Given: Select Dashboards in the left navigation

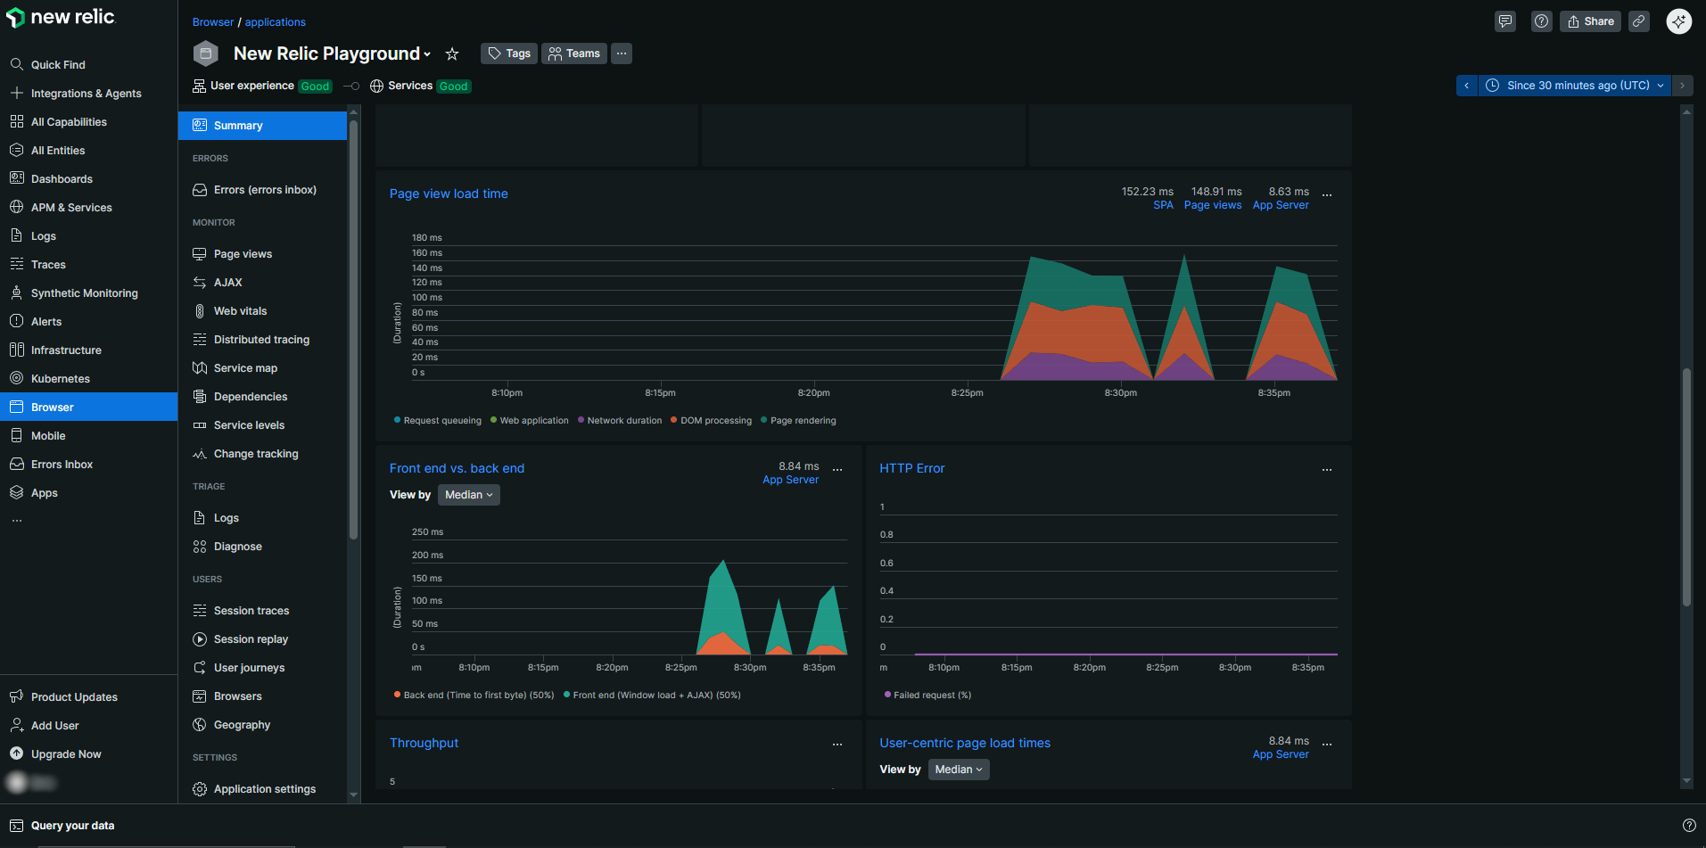Looking at the screenshot, I should [x=62, y=179].
